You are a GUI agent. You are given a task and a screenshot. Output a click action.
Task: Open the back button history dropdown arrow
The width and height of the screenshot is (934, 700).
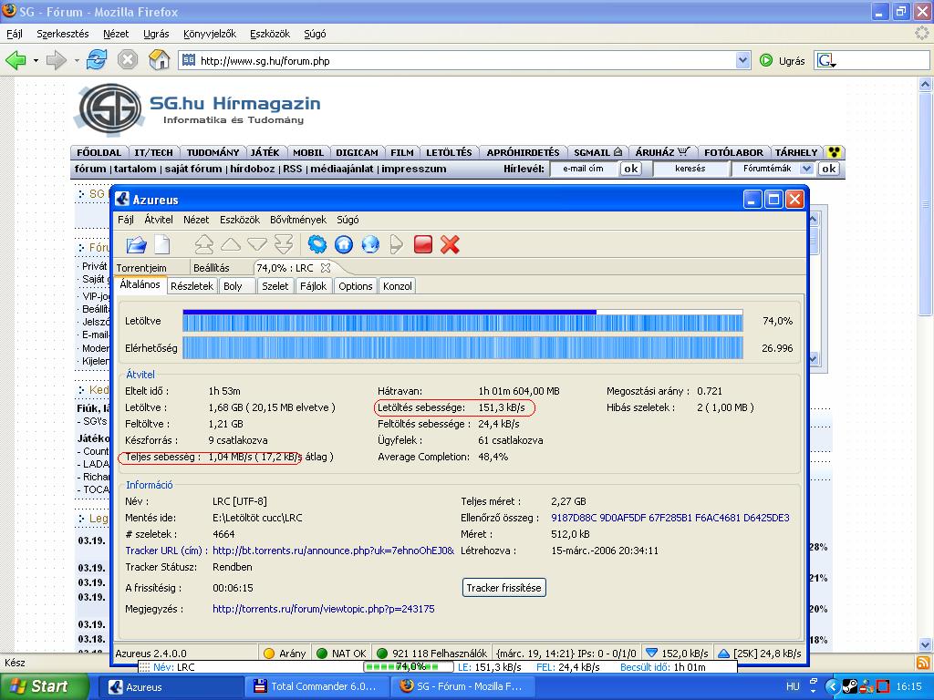[x=36, y=61]
